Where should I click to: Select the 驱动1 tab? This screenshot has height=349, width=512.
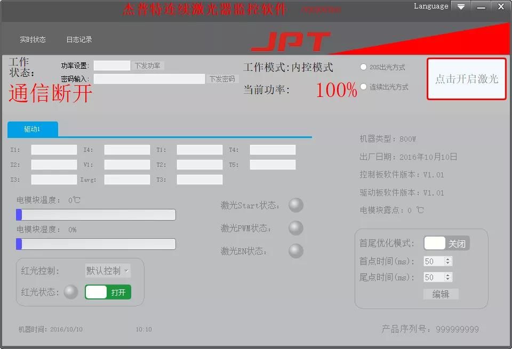(33, 129)
